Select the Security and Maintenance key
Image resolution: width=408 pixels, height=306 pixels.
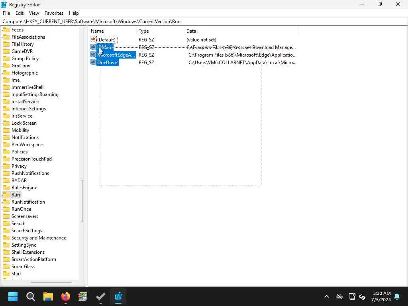pos(39,238)
